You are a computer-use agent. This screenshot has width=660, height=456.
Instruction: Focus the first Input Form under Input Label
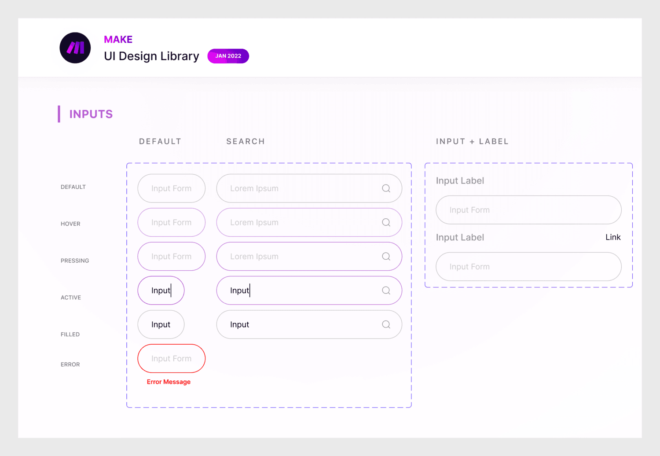pos(528,210)
